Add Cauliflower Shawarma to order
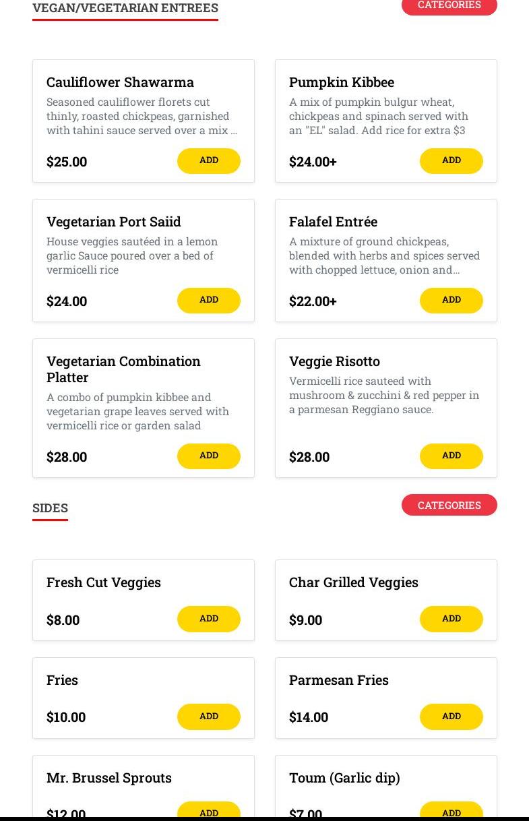The height and width of the screenshot is (821, 529). [x=209, y=161]
